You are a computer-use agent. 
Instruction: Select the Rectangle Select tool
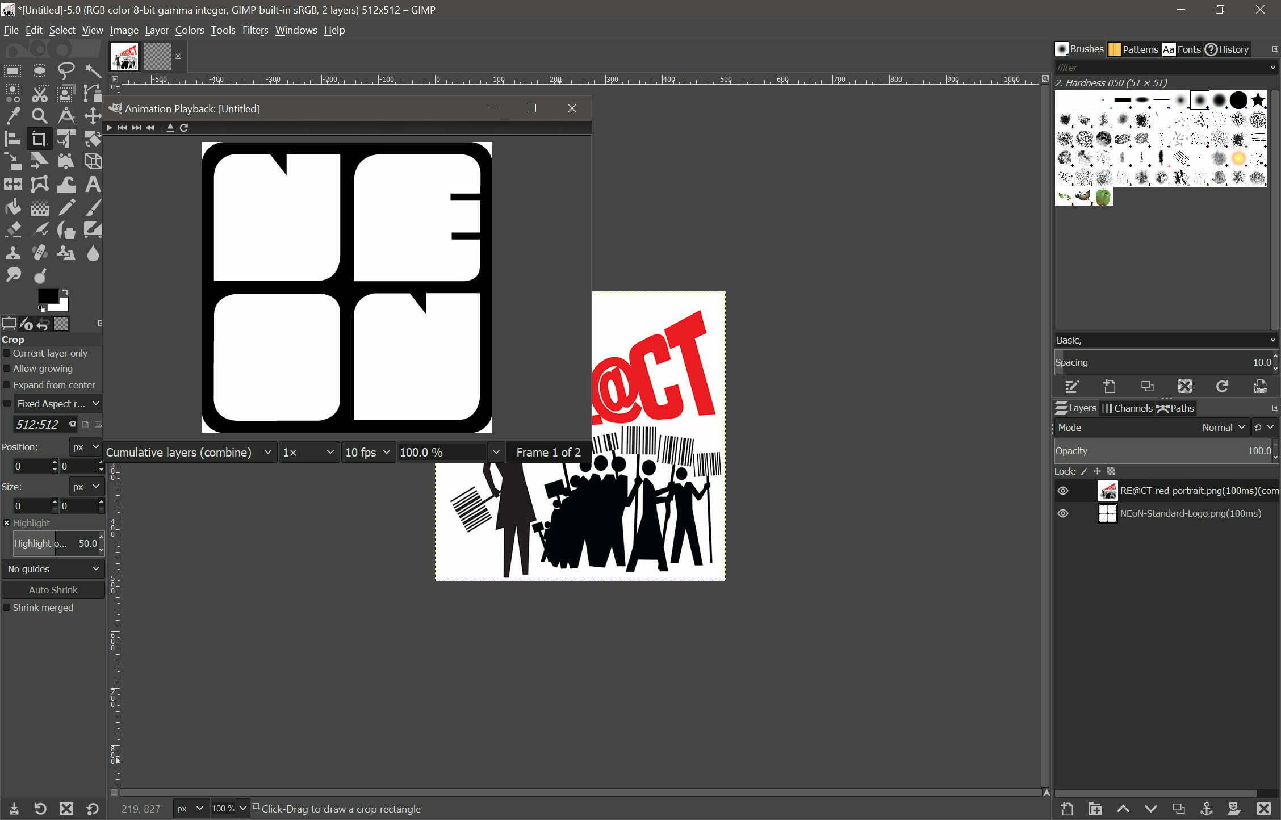click(12, 70)
